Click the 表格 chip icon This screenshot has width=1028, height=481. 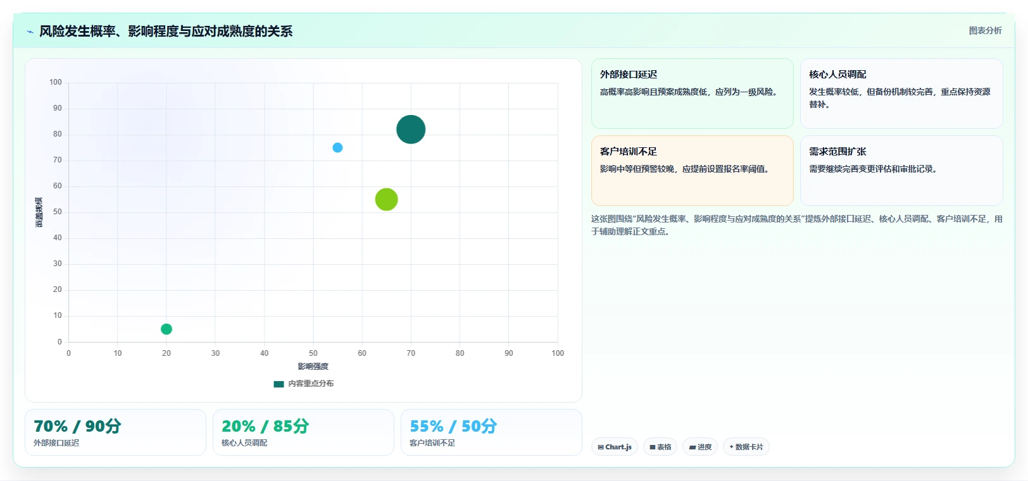653,448
